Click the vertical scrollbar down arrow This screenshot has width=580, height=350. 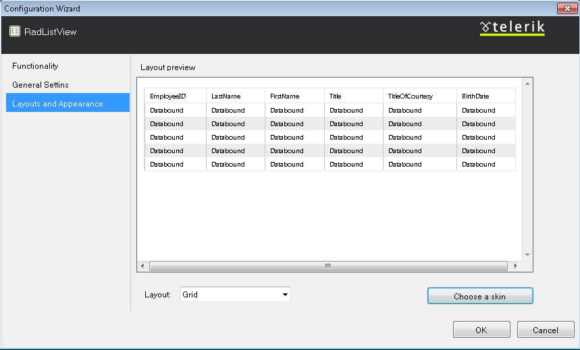pos(527,255)
